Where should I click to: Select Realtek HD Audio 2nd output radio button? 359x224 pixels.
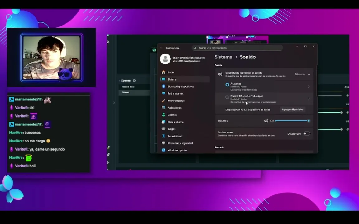[227, 97]
